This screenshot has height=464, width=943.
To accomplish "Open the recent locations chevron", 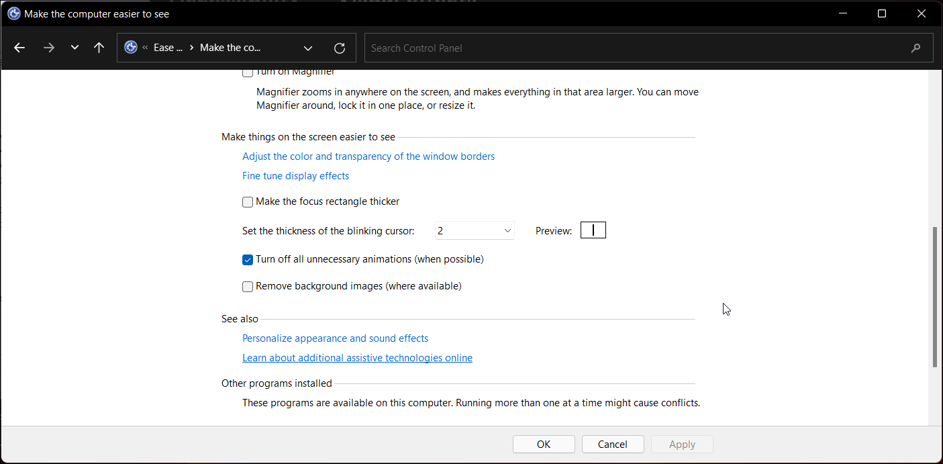I will tap(75, 48).
